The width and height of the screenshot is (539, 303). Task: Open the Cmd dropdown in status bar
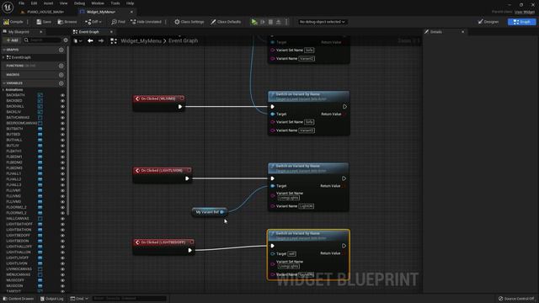click(x=79, y=299)
